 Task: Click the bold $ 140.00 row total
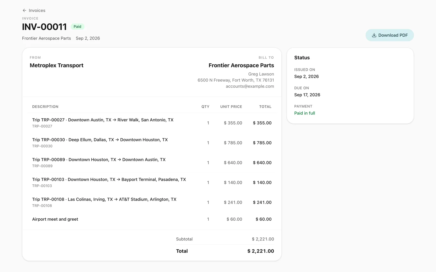tap(262, 183)
